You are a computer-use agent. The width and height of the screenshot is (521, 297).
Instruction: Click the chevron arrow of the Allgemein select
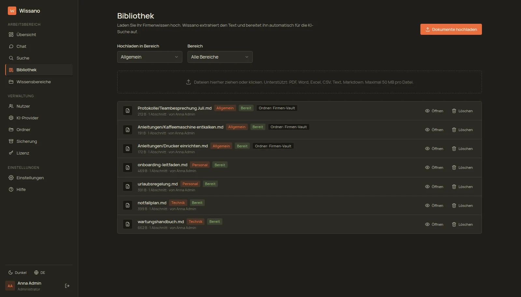tap(176, 57)
